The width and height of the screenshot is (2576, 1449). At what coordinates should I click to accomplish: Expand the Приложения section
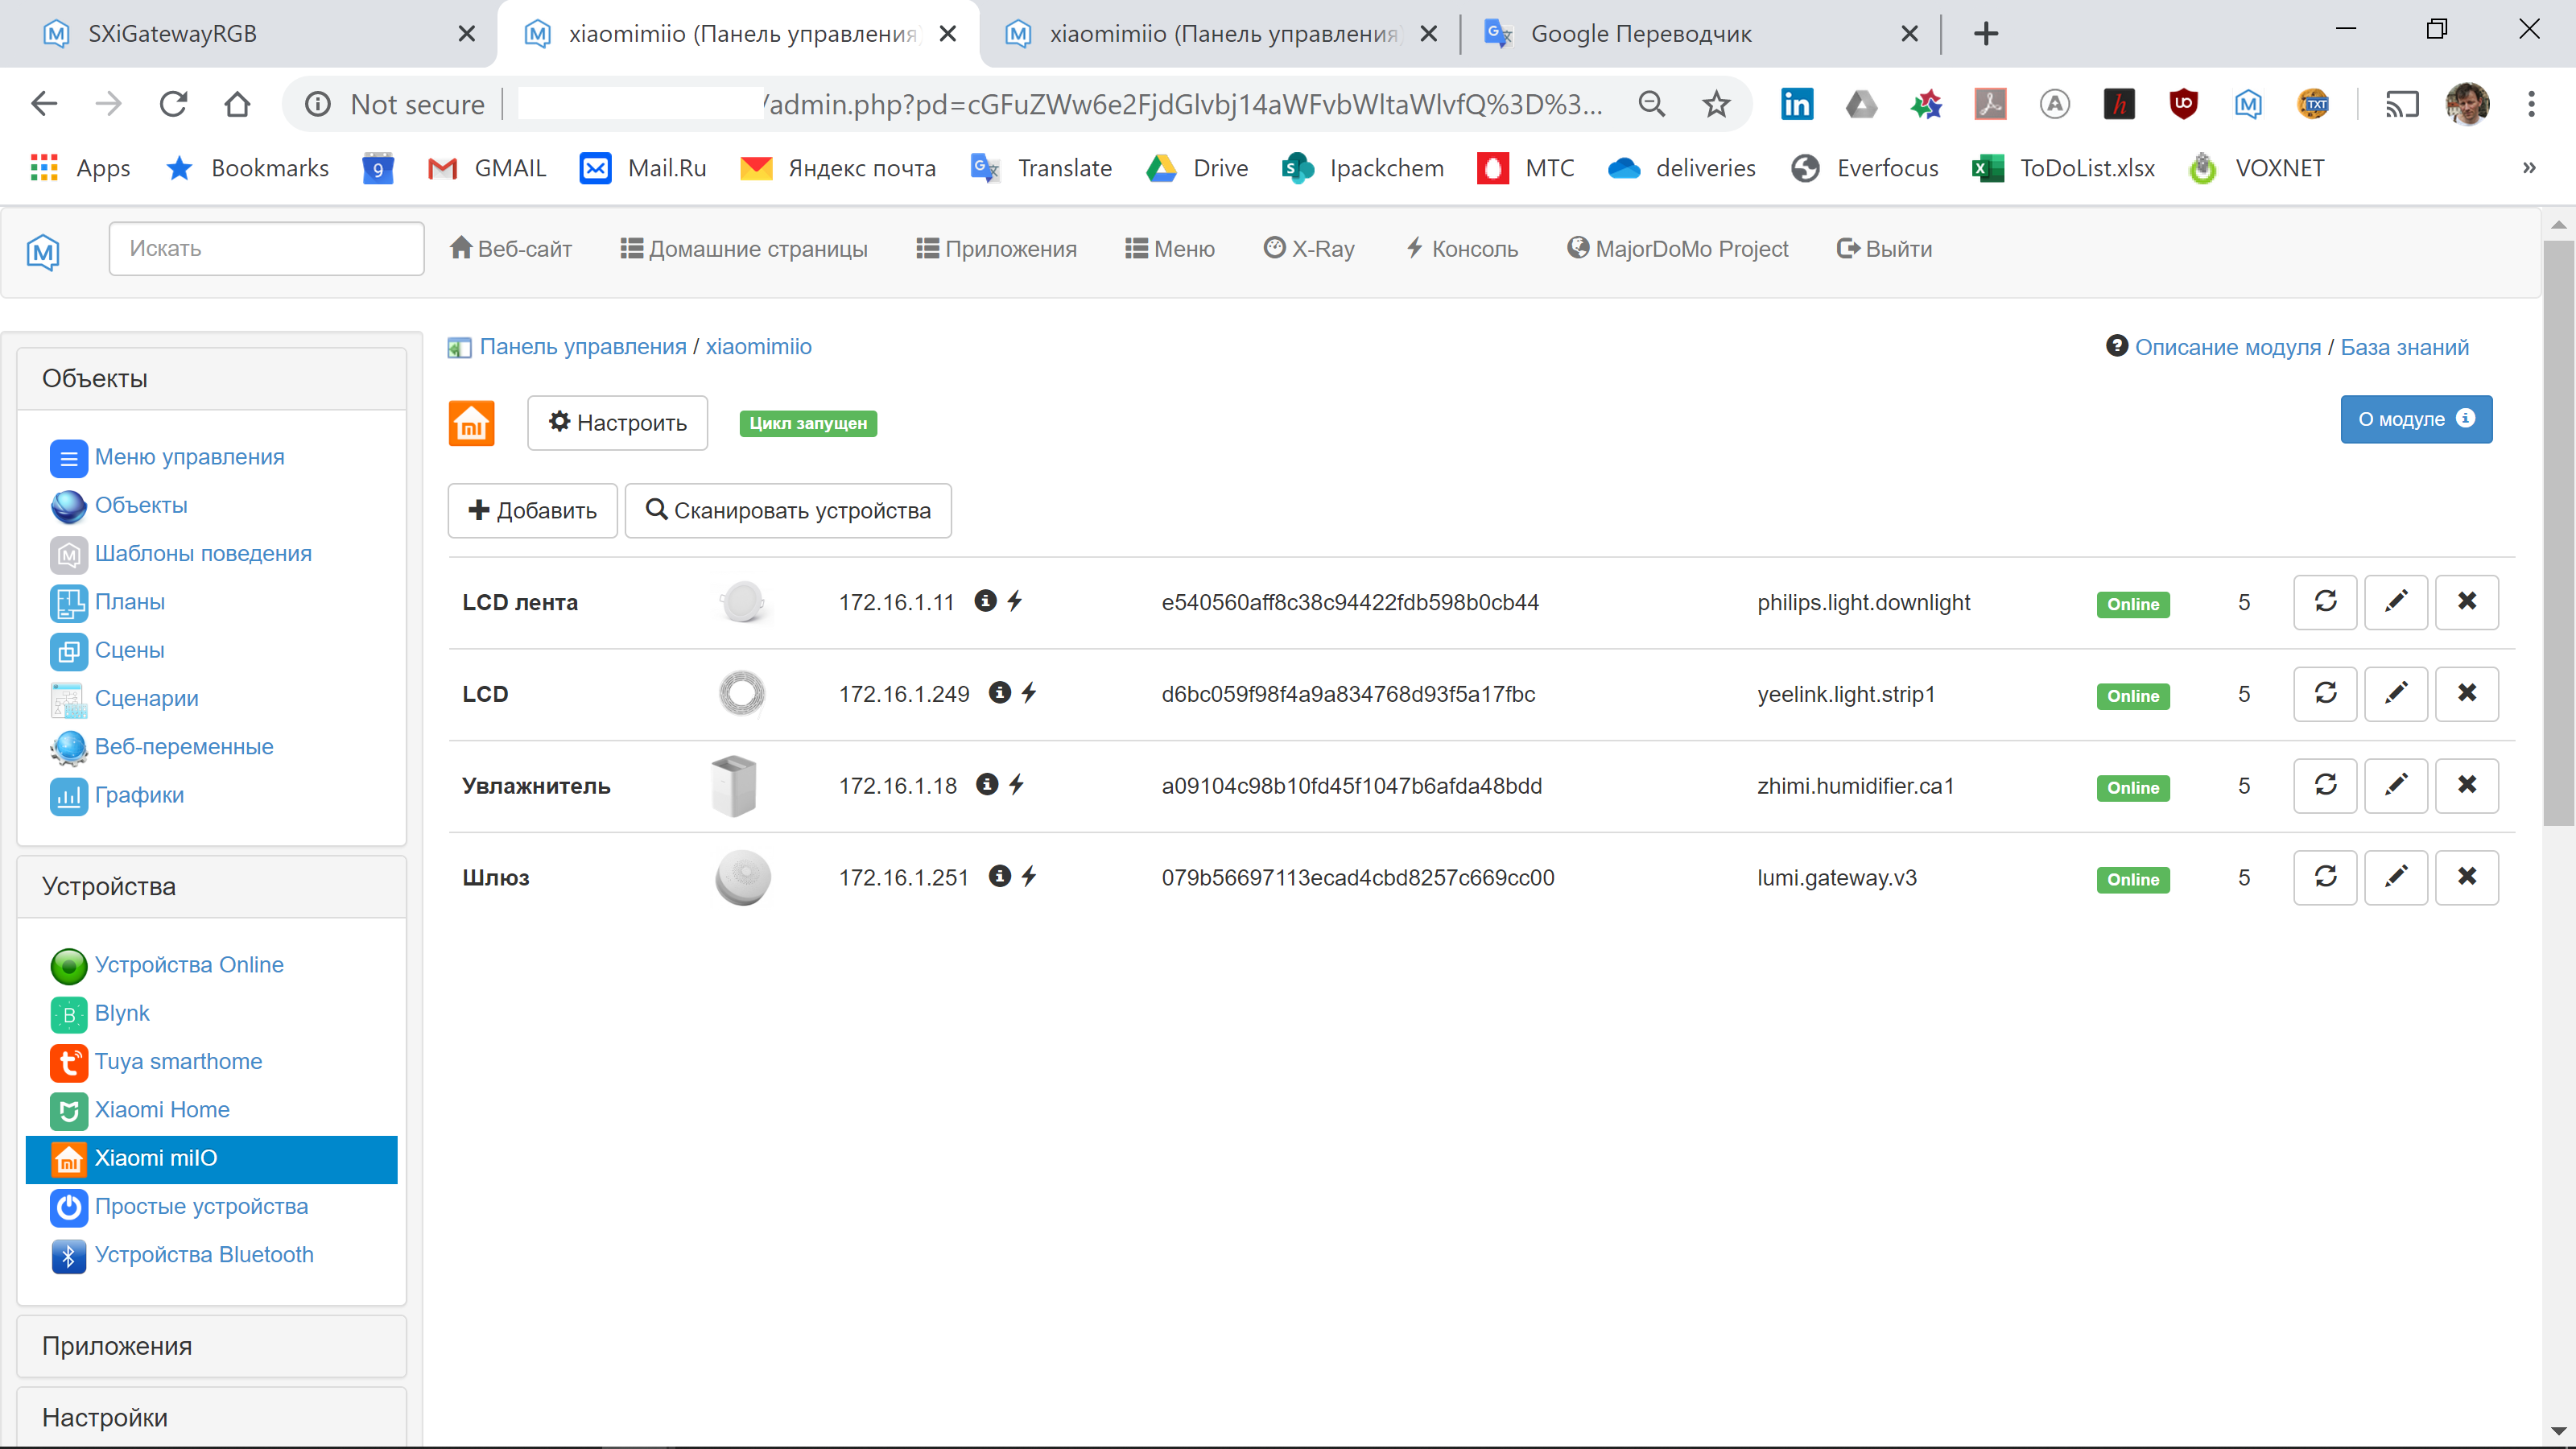click(117, 1346)
